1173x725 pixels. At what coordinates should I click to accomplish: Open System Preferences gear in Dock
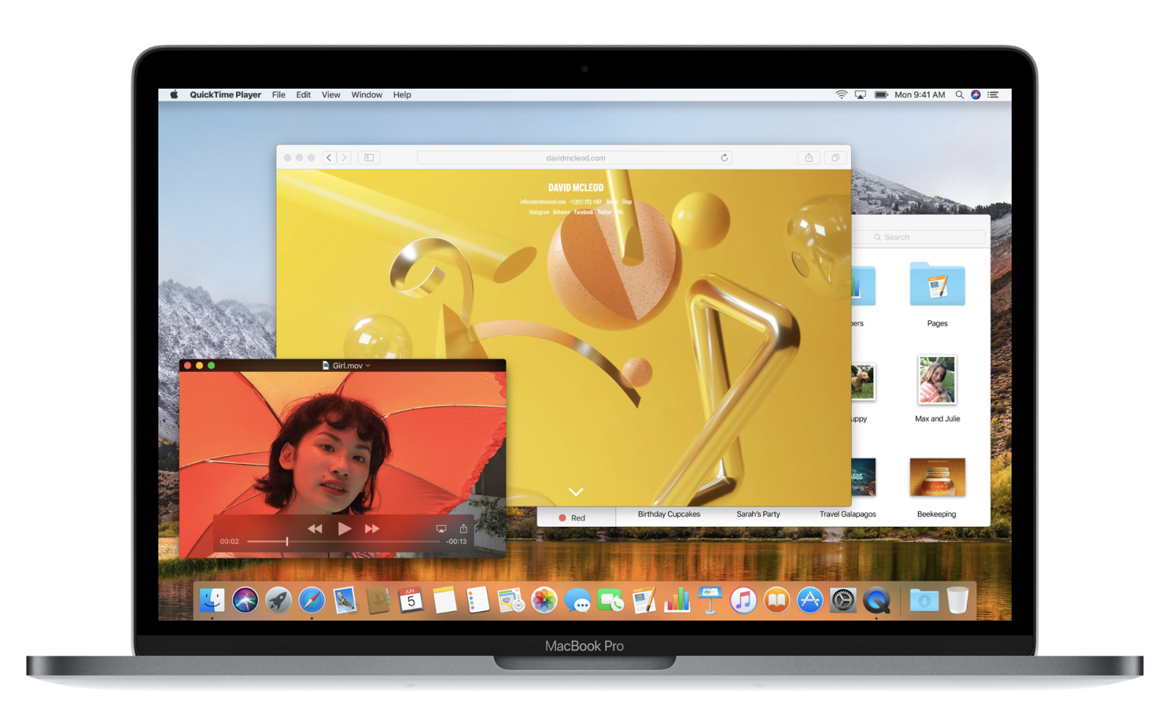click(842, 600)
